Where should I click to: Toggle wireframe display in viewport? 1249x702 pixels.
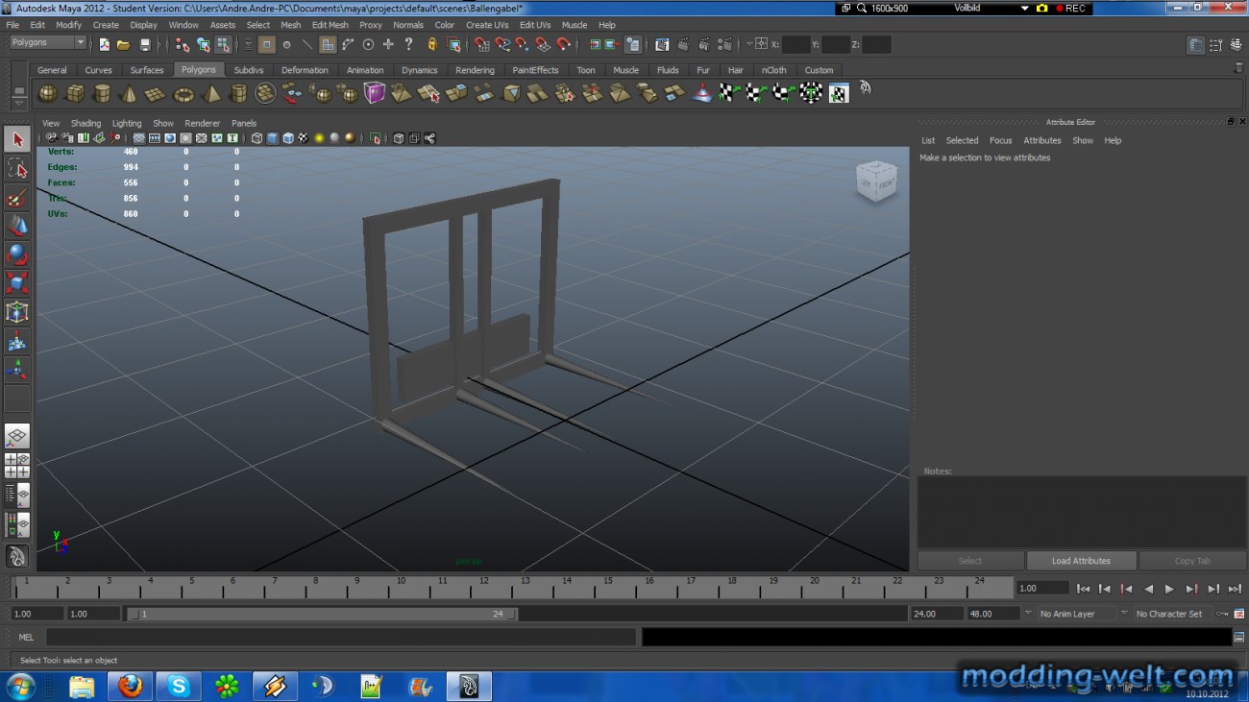257,138
